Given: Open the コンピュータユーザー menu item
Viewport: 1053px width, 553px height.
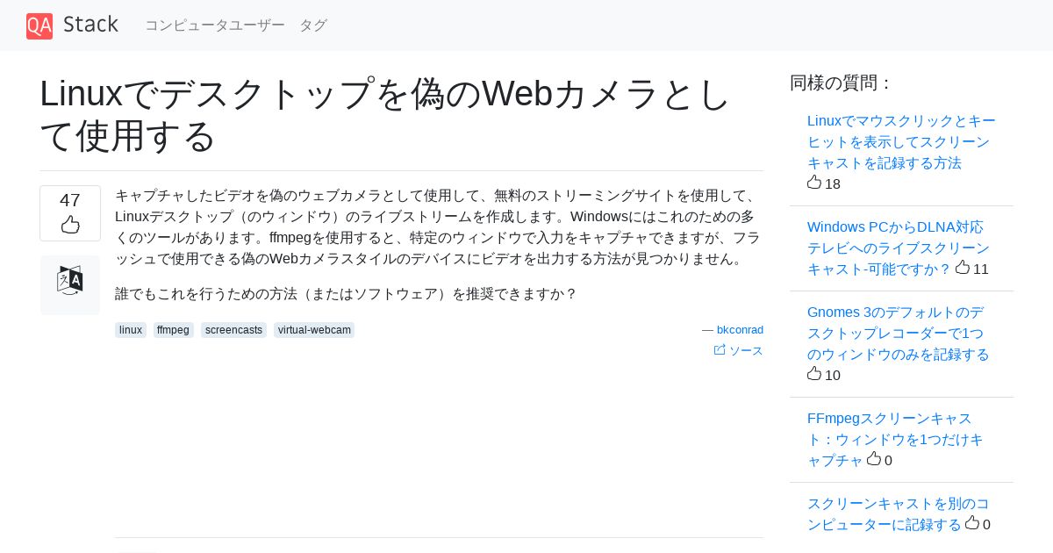Looking at the screenshot, I should (215, 25).
